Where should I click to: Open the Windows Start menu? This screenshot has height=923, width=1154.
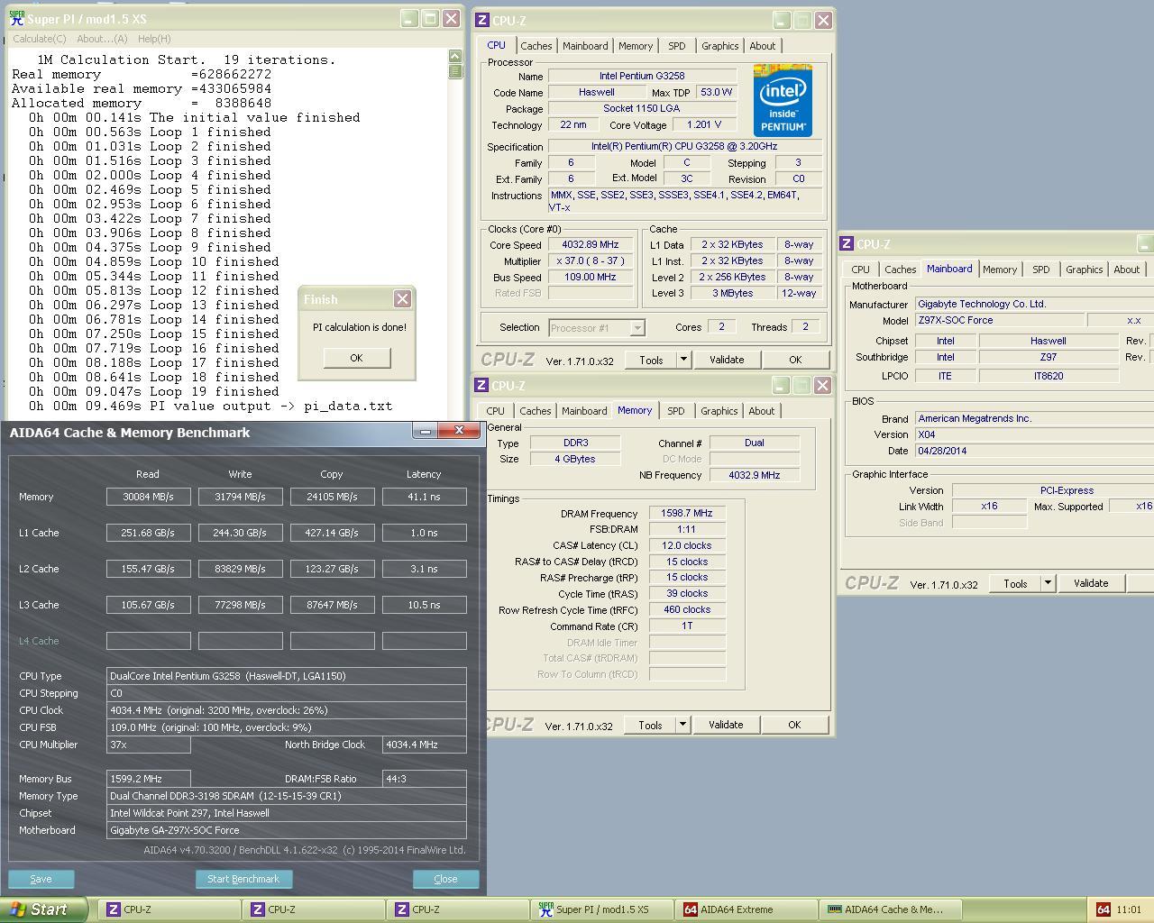(43, 909)
